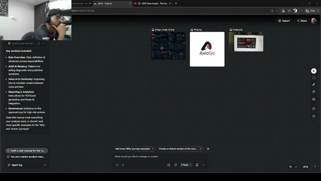The image size is (321, 181).
Task: Click the 'Key sections included:' heading
Action: (x=19, y=51)
